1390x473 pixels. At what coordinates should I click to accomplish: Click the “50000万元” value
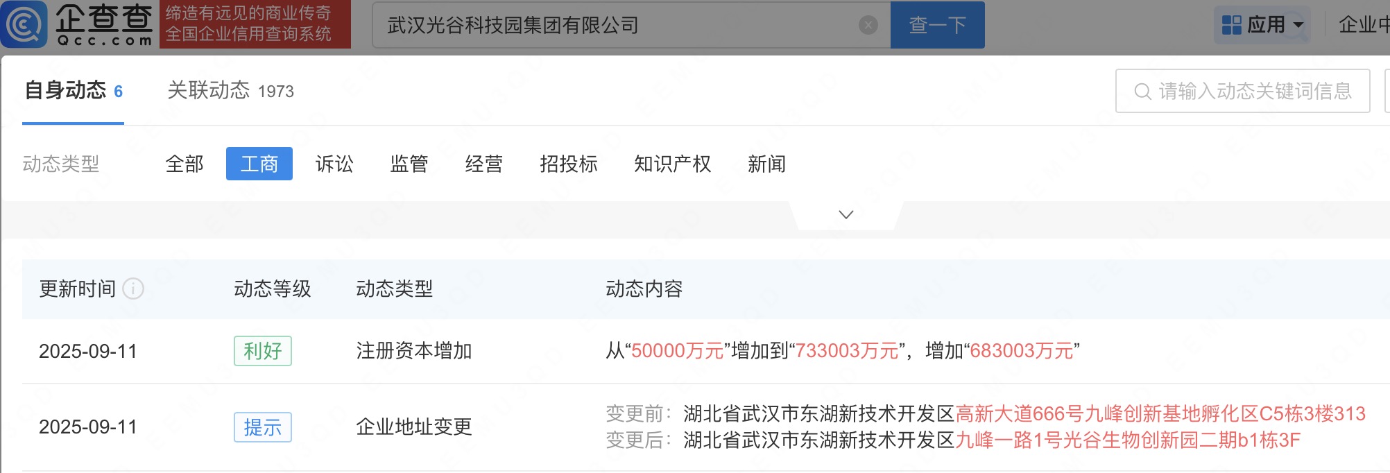point(677,351)
